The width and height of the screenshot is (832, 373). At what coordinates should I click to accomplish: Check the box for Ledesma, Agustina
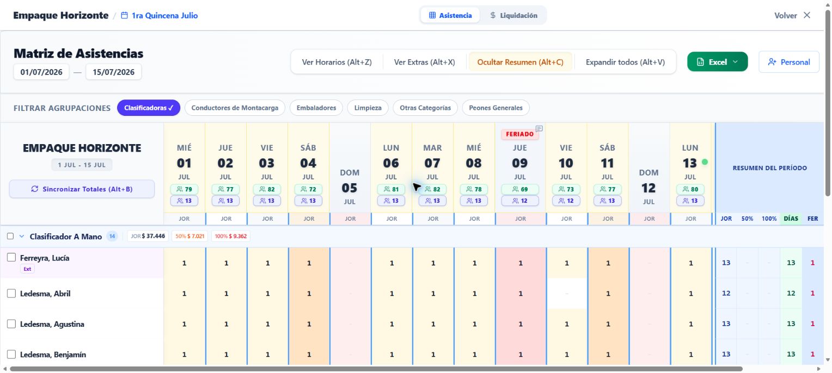tap(11, 324)
